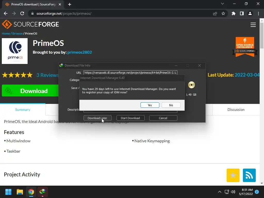Open the tab search chevron
Image resolution: width=264 pixels, height=198 pixels.
tap(222, 4)
